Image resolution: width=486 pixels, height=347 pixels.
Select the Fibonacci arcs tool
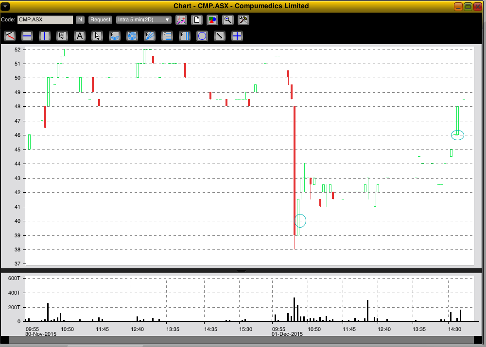[115, 36]
